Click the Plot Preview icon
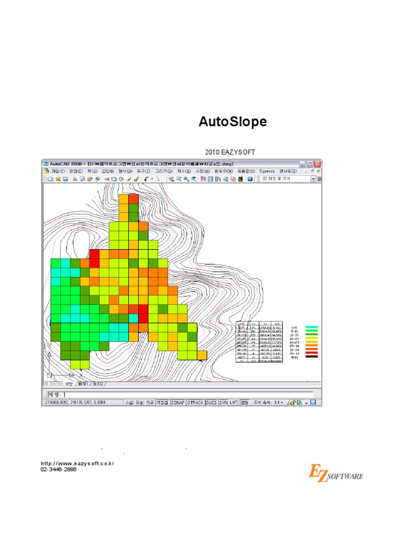 82,179
